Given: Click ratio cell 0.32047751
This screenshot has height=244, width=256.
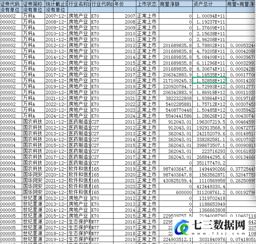Looking at the screenshot, I should (x=241, y=175).
